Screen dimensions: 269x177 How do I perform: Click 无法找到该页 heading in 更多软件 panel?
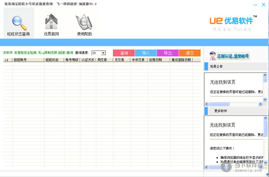pyautogui.click(x=222, y=125)
